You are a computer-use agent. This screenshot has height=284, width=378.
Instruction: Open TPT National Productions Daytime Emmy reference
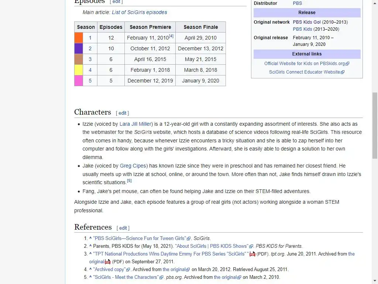coord(171,254)
